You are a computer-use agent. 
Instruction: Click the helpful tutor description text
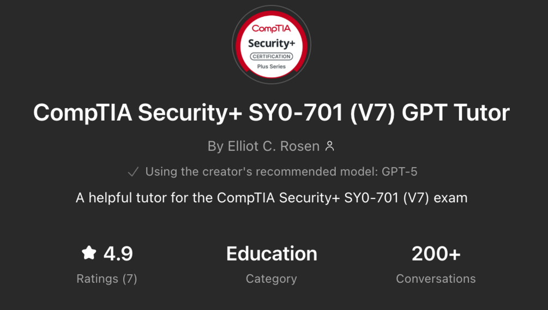tap(271, 197)
